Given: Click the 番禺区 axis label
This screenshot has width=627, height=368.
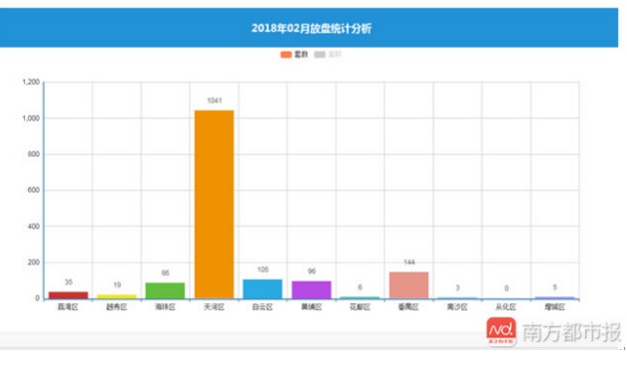Looking at the screenshot, I should click(x=408, y=307).
